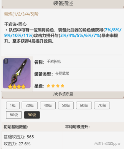Viewport: 124px width, 149px height.
Task: Choose the 40级 level option
Action: coord(48,105)
